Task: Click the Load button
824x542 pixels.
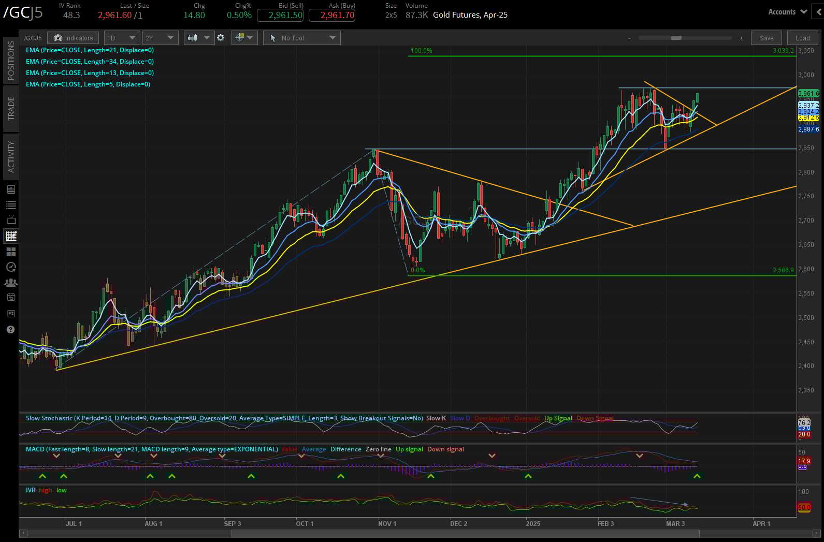Action: pos(803,38)
